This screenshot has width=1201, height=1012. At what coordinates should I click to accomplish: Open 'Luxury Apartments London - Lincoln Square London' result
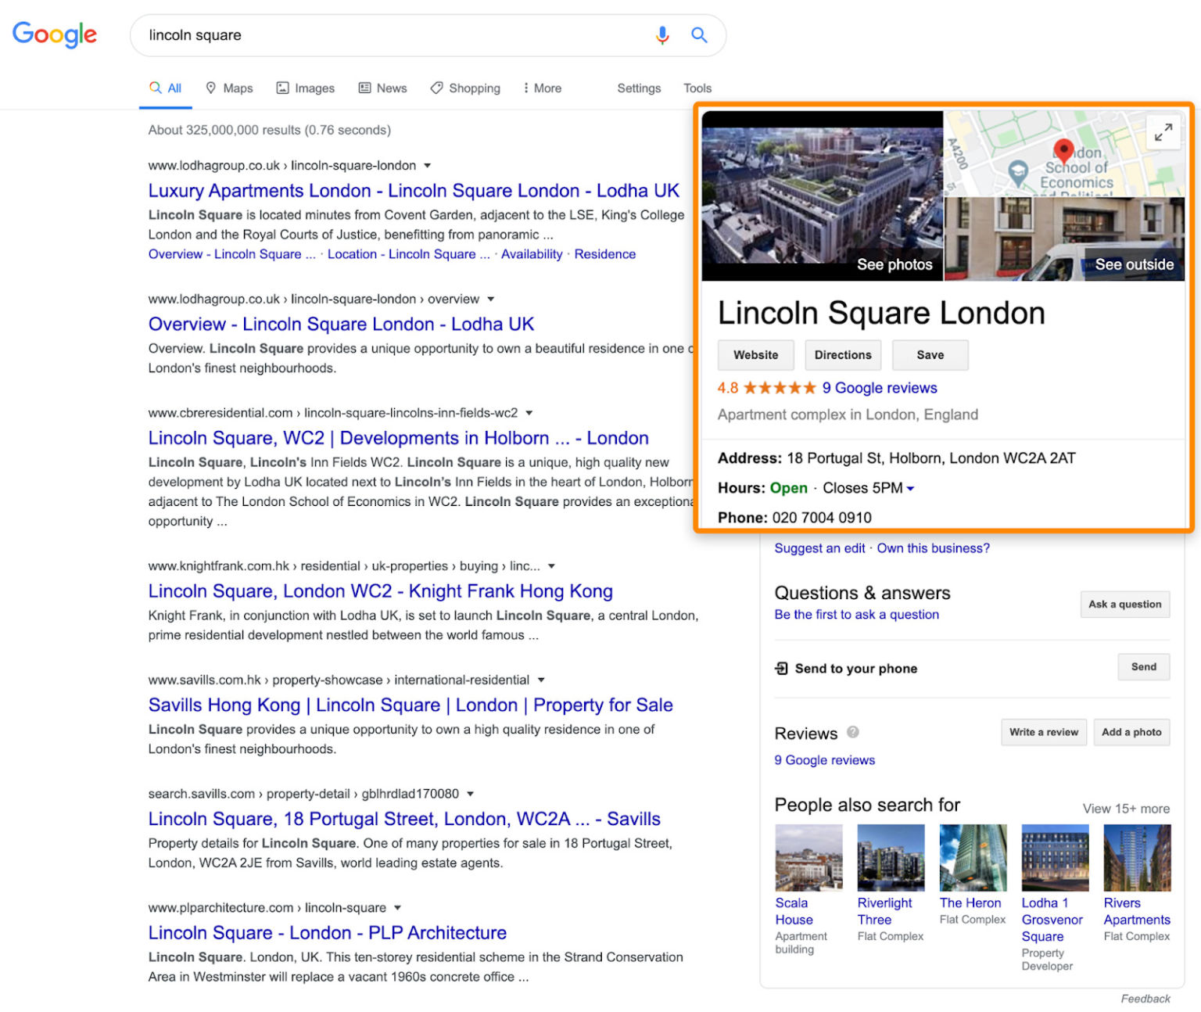coord(414,191)
